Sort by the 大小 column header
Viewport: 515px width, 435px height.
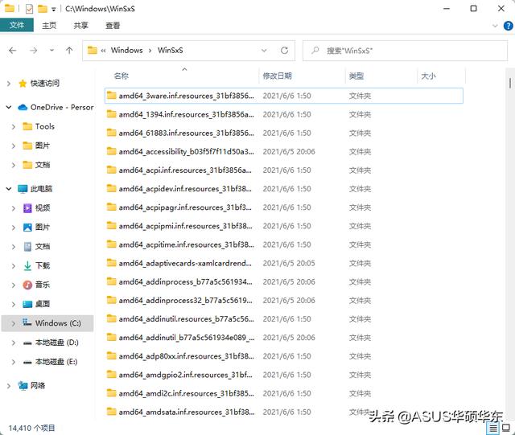coord(428,76)
